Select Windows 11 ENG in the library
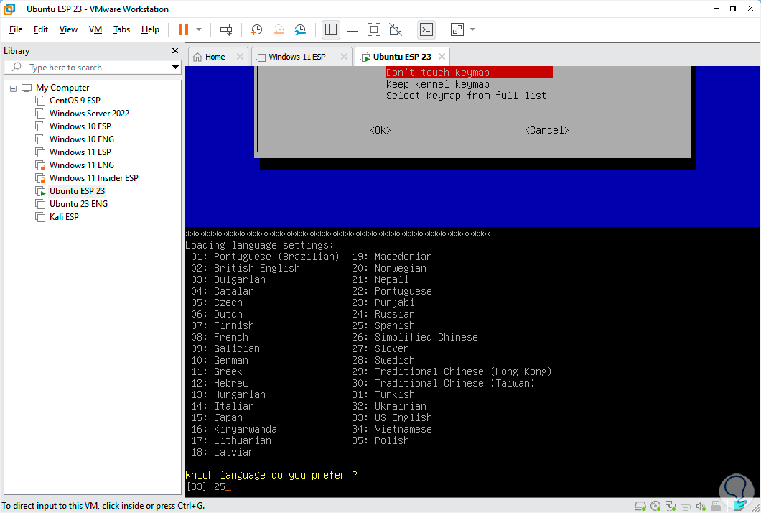This screenshot has height=513, width=761. (x=82, y=165)
